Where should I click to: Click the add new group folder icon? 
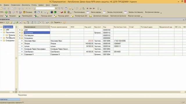point(11,23)
